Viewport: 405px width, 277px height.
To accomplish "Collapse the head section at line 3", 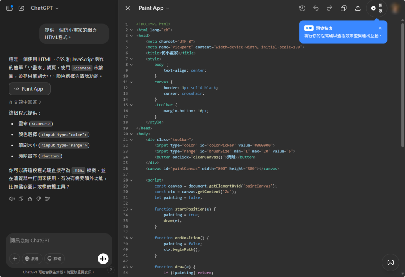I will tap(131, 36).
